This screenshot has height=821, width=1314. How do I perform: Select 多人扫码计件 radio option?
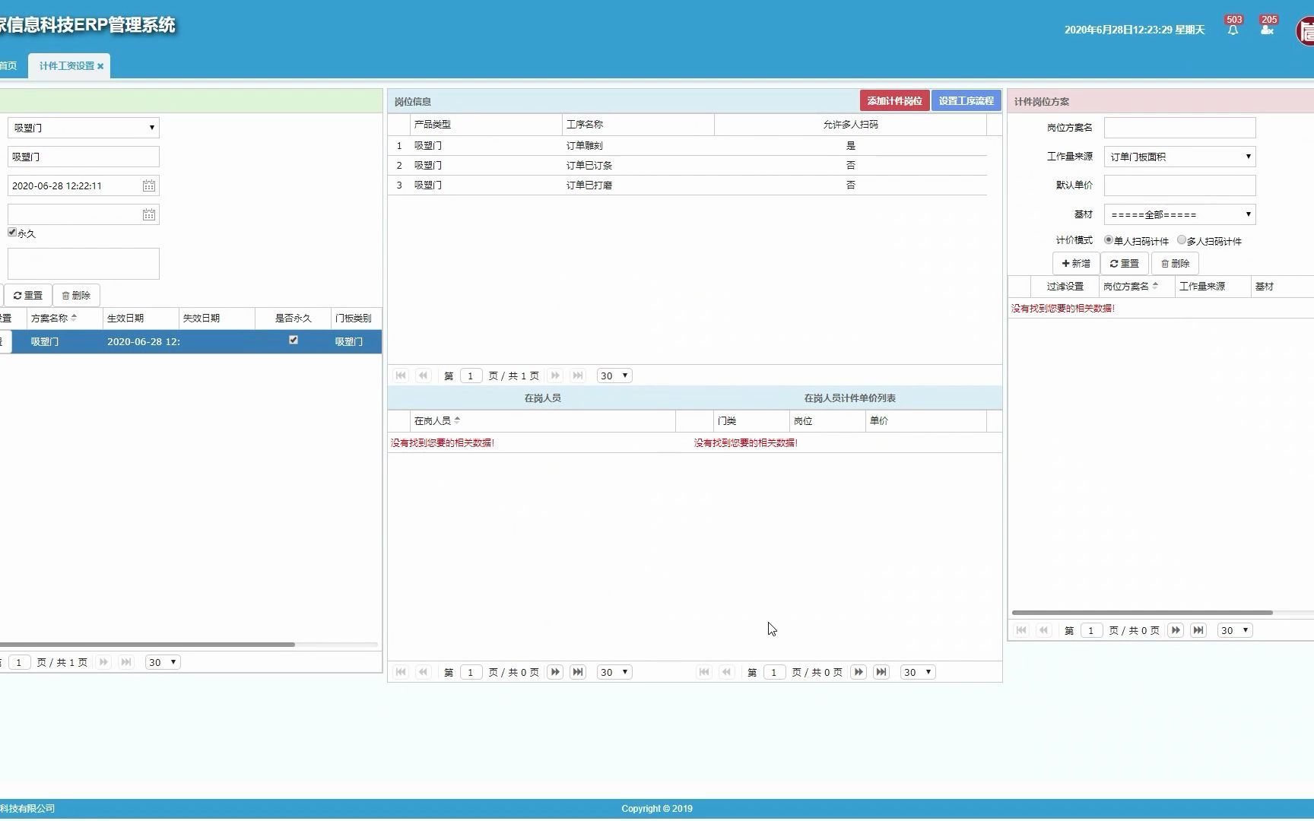(x=1182, y=240)
